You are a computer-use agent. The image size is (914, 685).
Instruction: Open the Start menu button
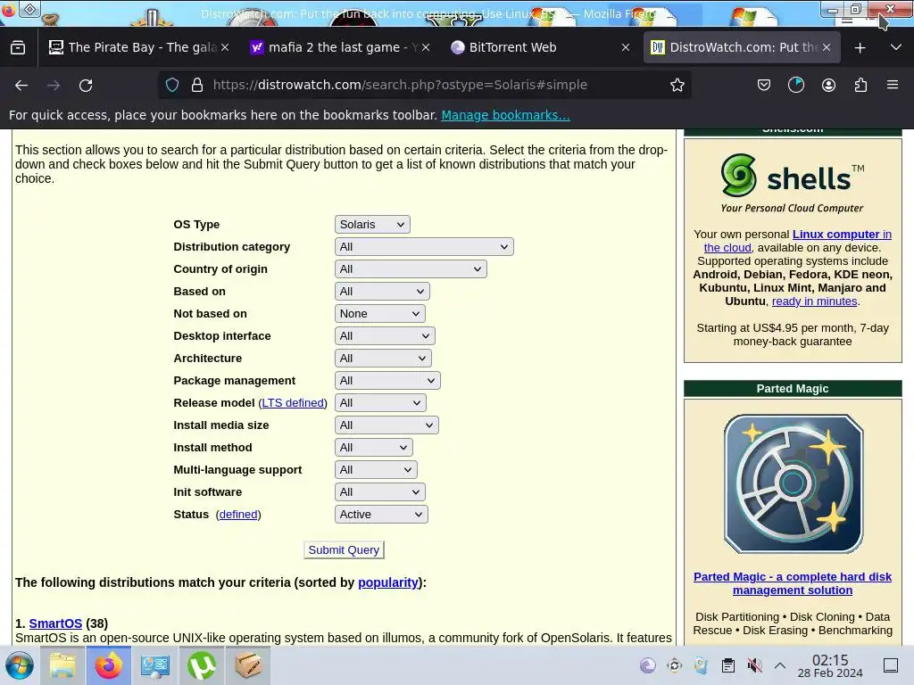pos(20,665)
